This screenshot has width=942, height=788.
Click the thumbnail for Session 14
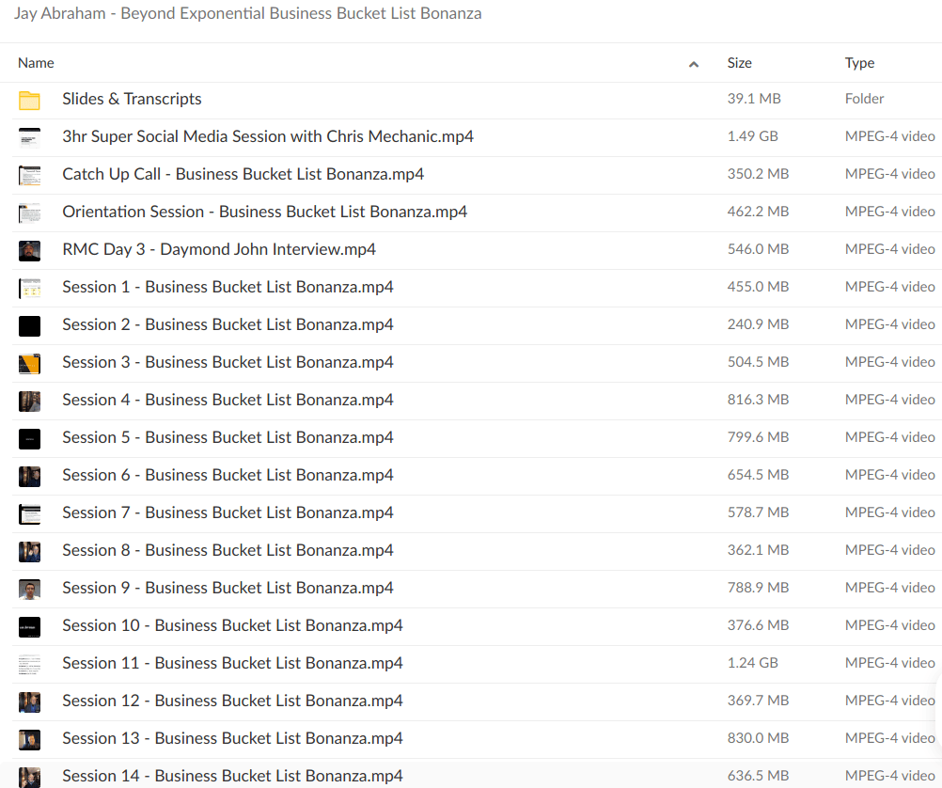click(x=28, y=777)
